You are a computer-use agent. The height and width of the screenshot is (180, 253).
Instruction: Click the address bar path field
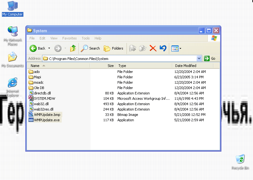point(120,58)
